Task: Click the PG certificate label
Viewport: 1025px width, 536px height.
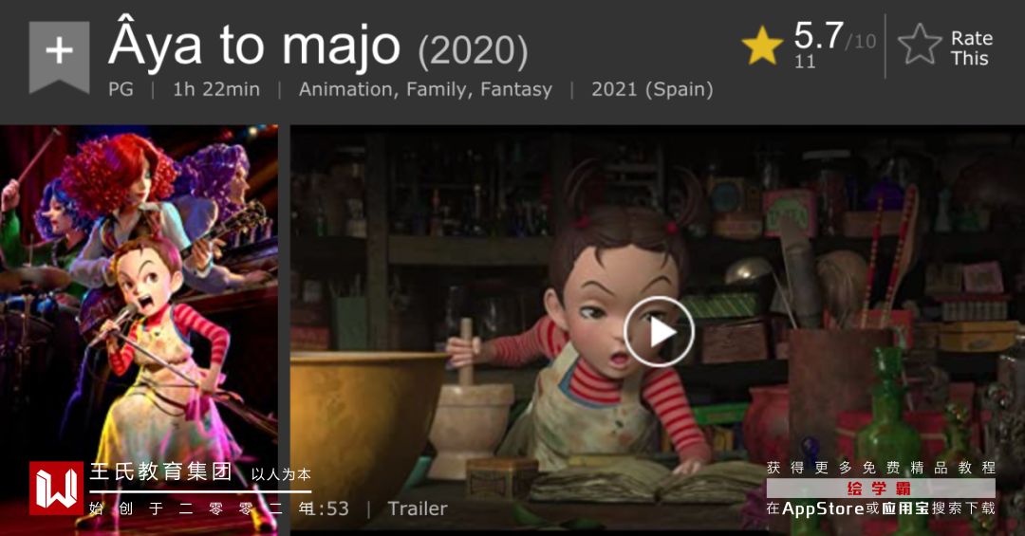Action: [x=121, y=89]
